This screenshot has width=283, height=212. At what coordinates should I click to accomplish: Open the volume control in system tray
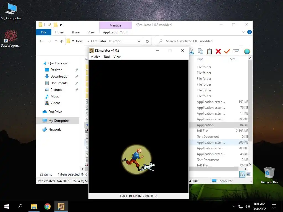247,206
